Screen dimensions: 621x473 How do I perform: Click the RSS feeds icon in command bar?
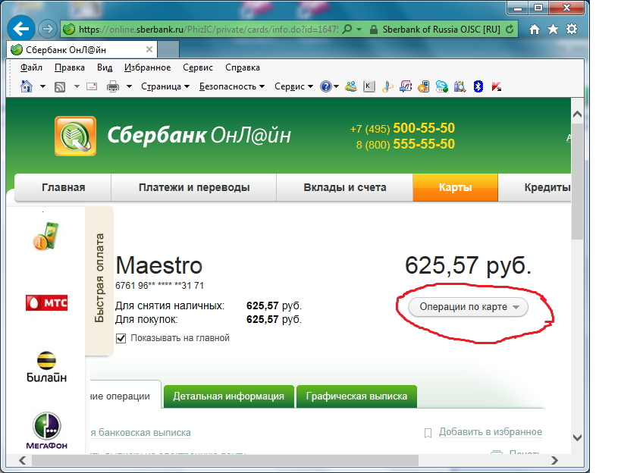(60, 86)
